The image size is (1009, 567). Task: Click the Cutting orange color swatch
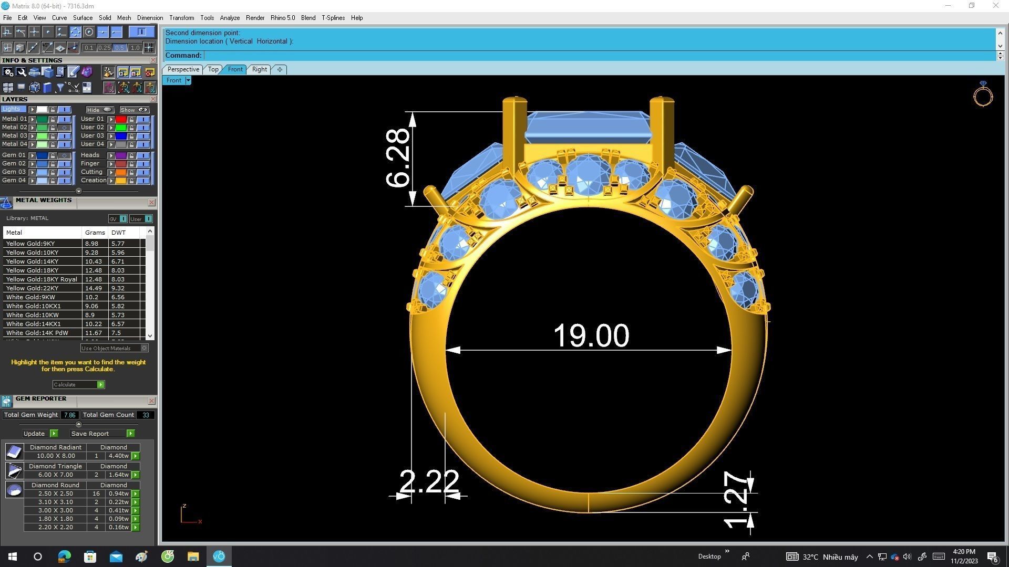[121, 172]
